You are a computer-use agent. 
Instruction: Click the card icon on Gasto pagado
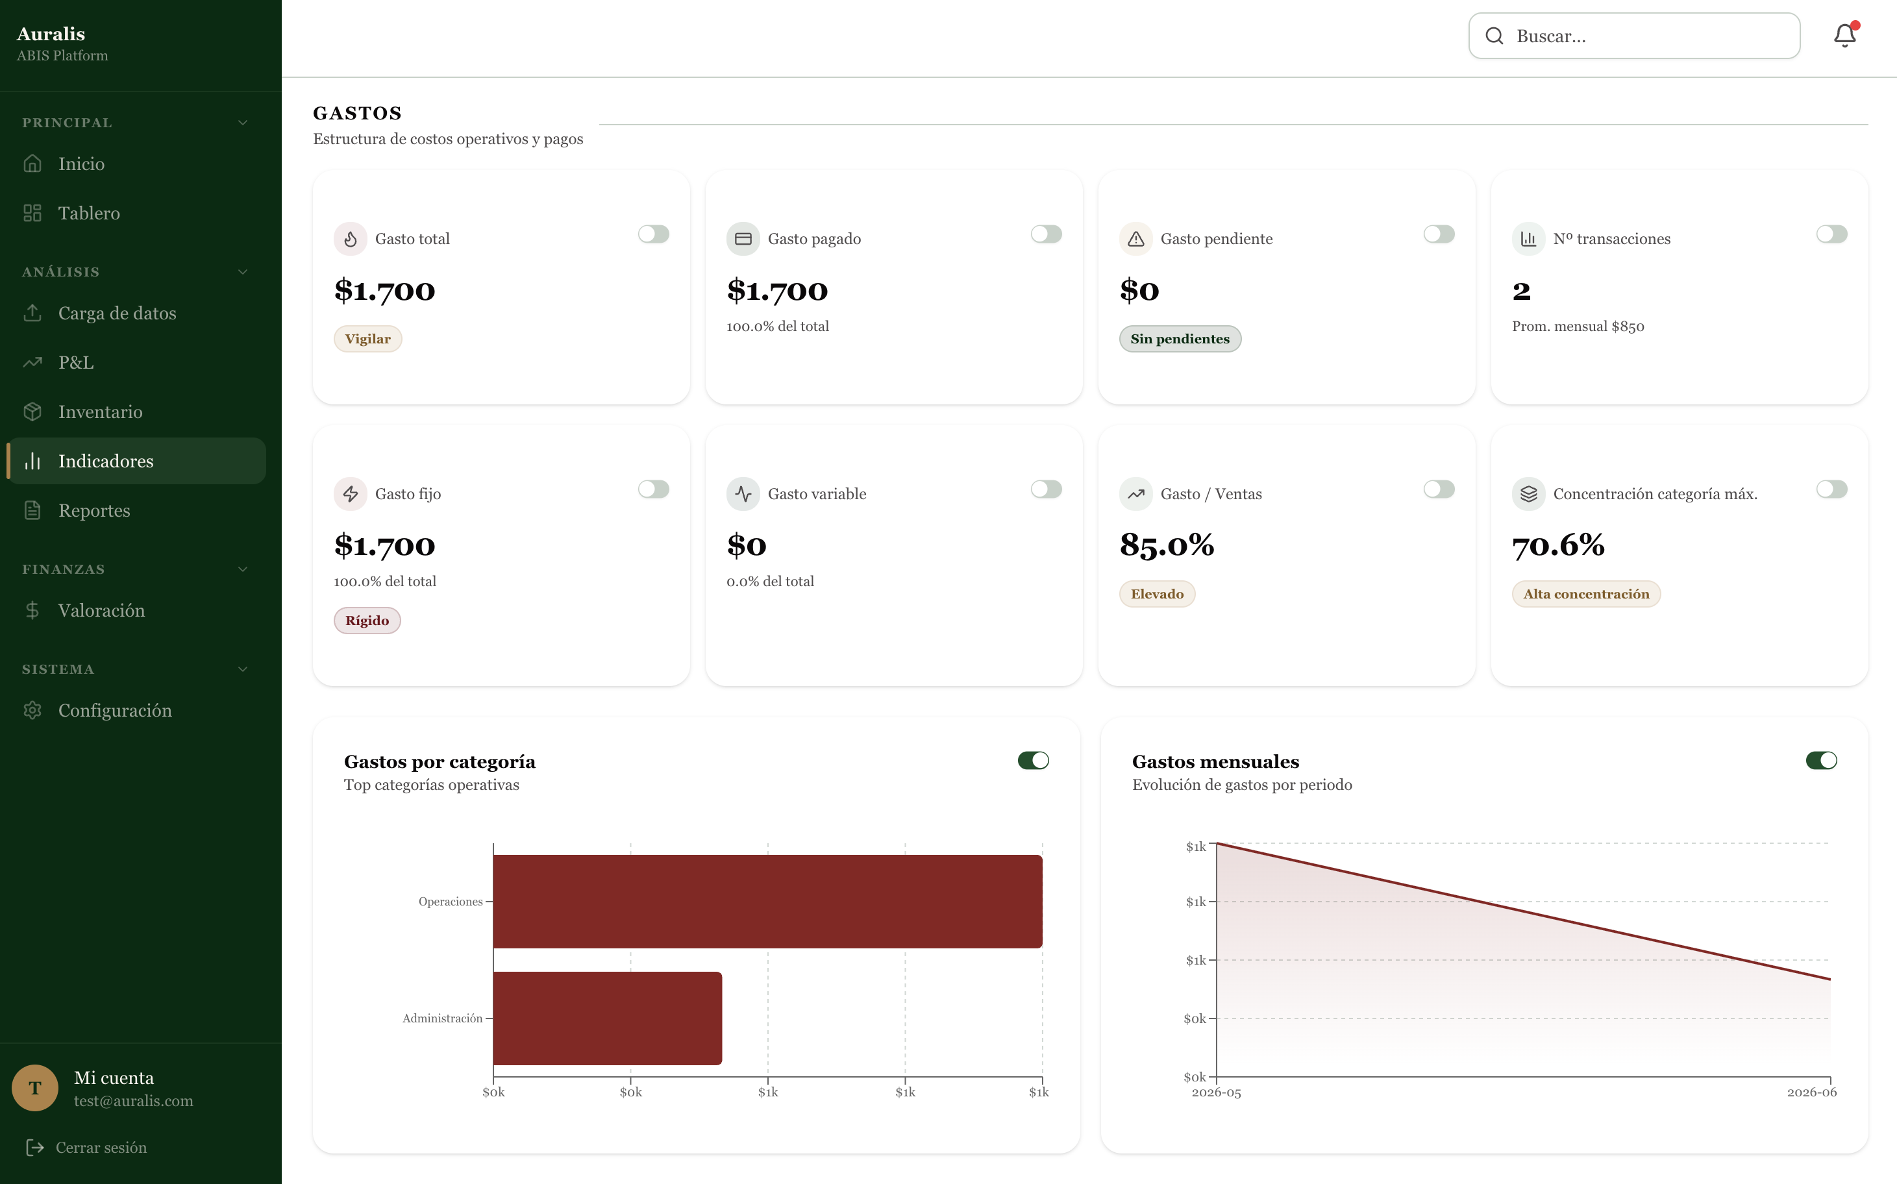pos(743,239)
